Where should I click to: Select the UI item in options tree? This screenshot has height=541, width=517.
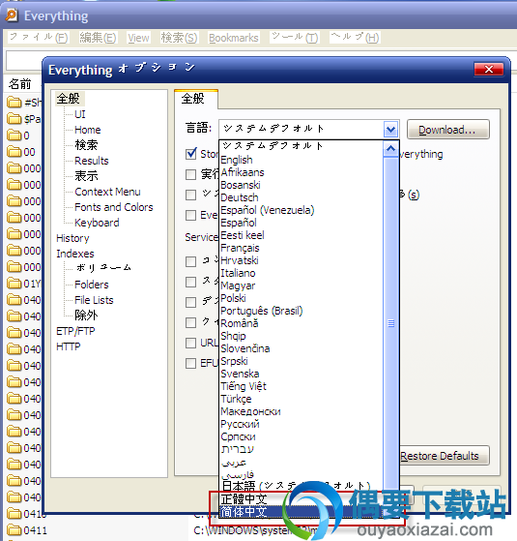click(80, 114)
